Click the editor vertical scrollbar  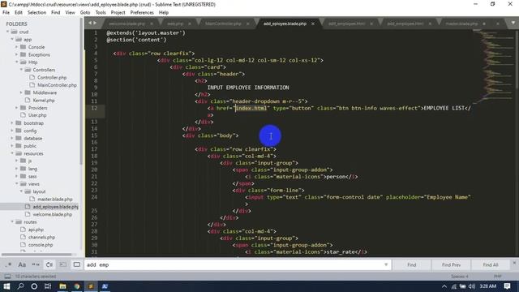pyautogui.click(x=517, y=59)
